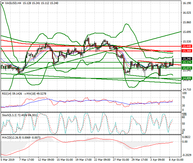193x163 pixels.
Task: Click the green 15.174 level label
Action: point(187,62)
